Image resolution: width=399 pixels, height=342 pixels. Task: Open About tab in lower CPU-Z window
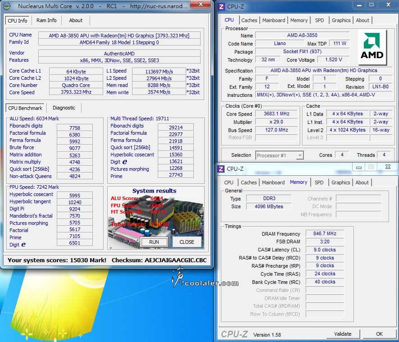(x=362, y=182)
